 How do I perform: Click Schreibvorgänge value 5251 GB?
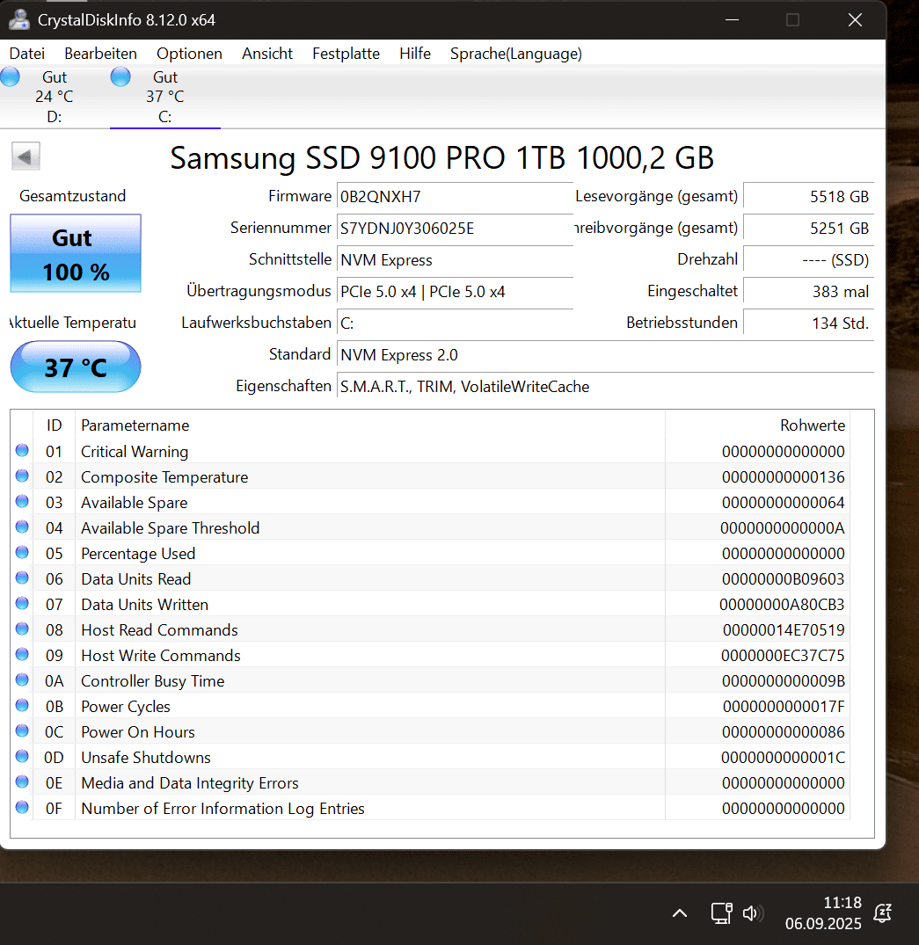tap(809, 229)
